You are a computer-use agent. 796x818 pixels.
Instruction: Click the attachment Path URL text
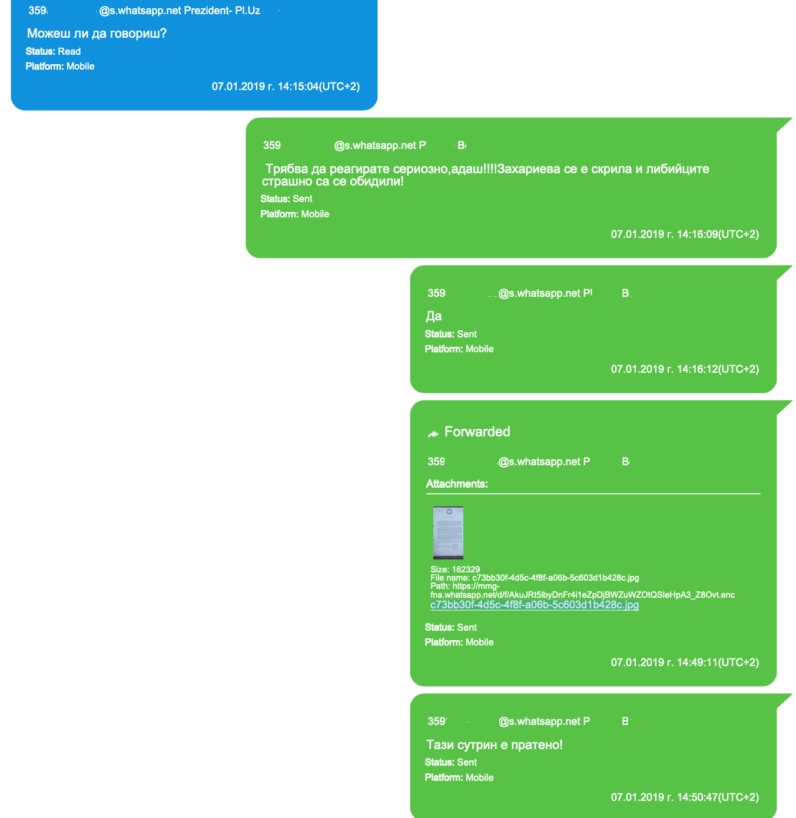[x=582, y=591]
